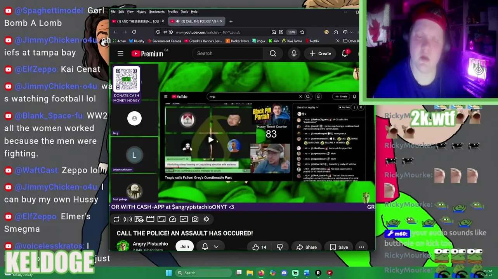Expand the toolbar dropdown arrow beside extensions

(351, 32)
